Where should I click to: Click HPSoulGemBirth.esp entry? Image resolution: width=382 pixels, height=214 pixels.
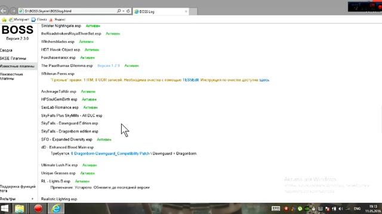pos(59,99)
